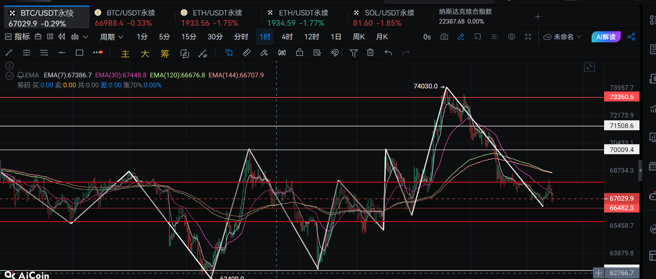The image size is (656, 279).
Task: Select the rectangle shape drawing tool
Action: pos(79,53)
